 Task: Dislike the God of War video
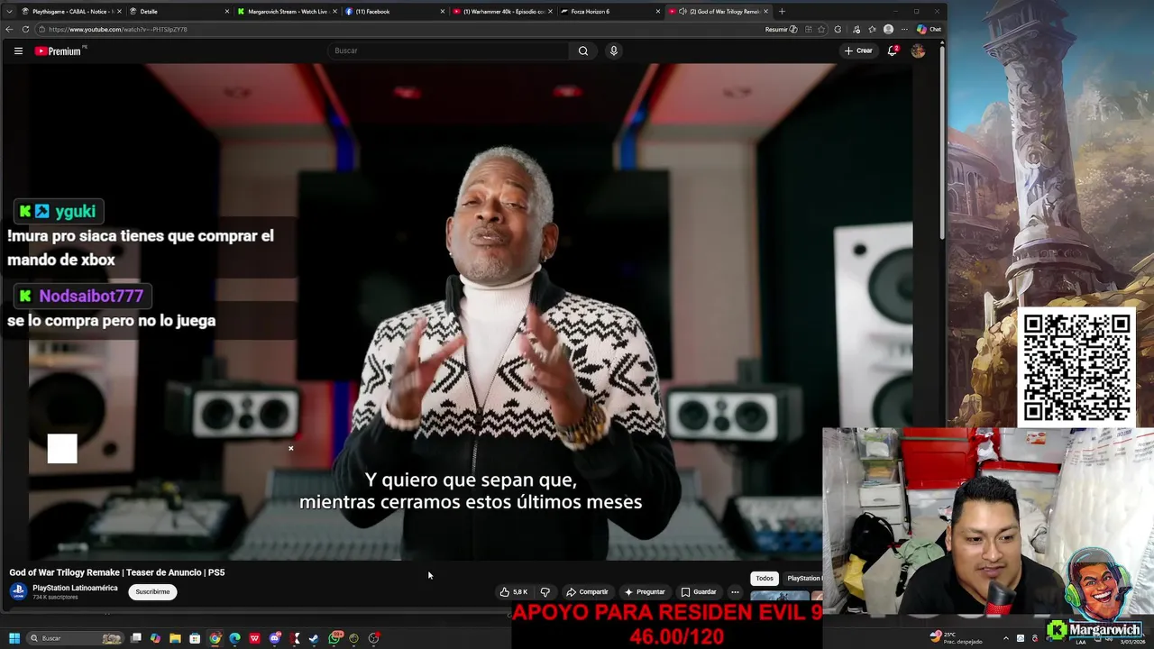(545, 592)
